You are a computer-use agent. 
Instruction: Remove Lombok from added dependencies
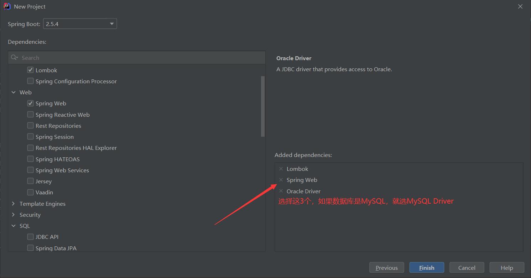coord(281,169)
